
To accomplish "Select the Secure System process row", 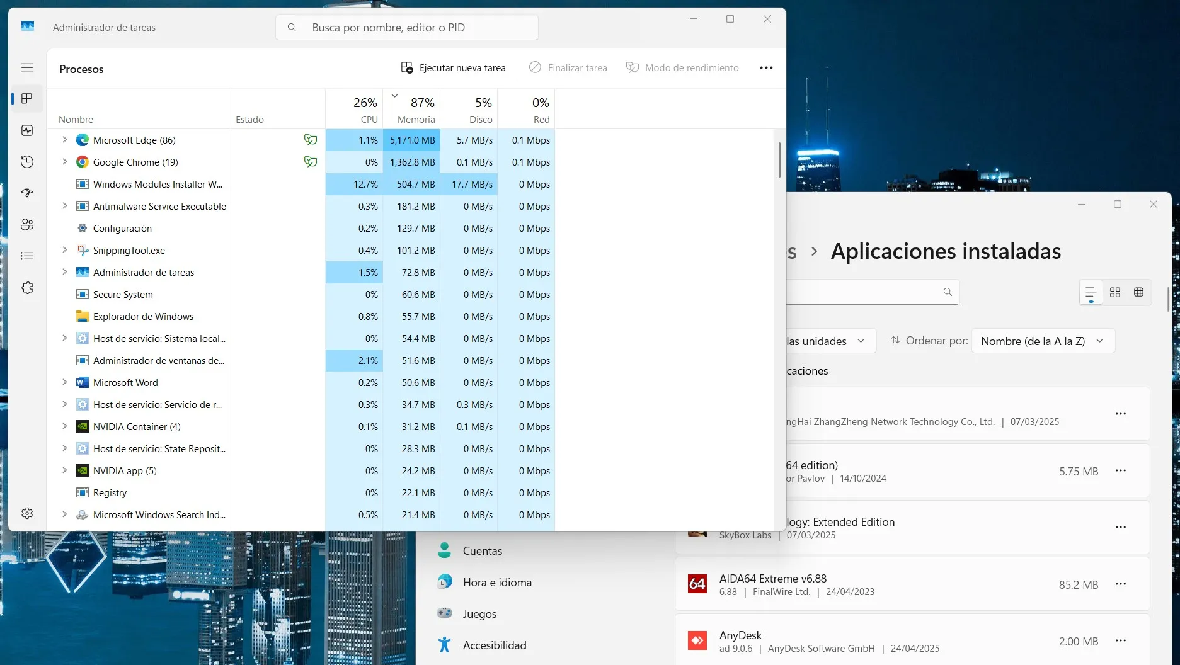I will (x=301, y=294).
